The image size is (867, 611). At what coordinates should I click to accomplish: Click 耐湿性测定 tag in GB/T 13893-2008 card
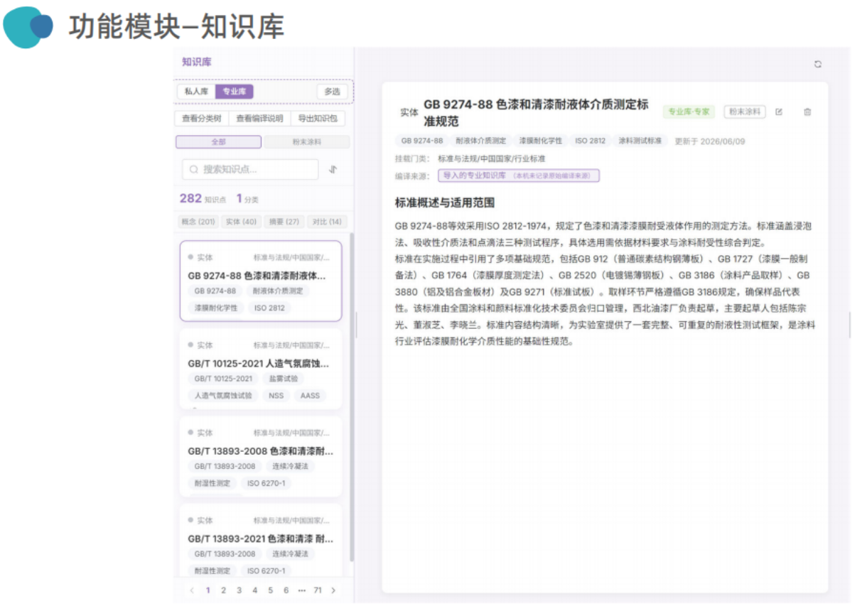pos(213,483)
